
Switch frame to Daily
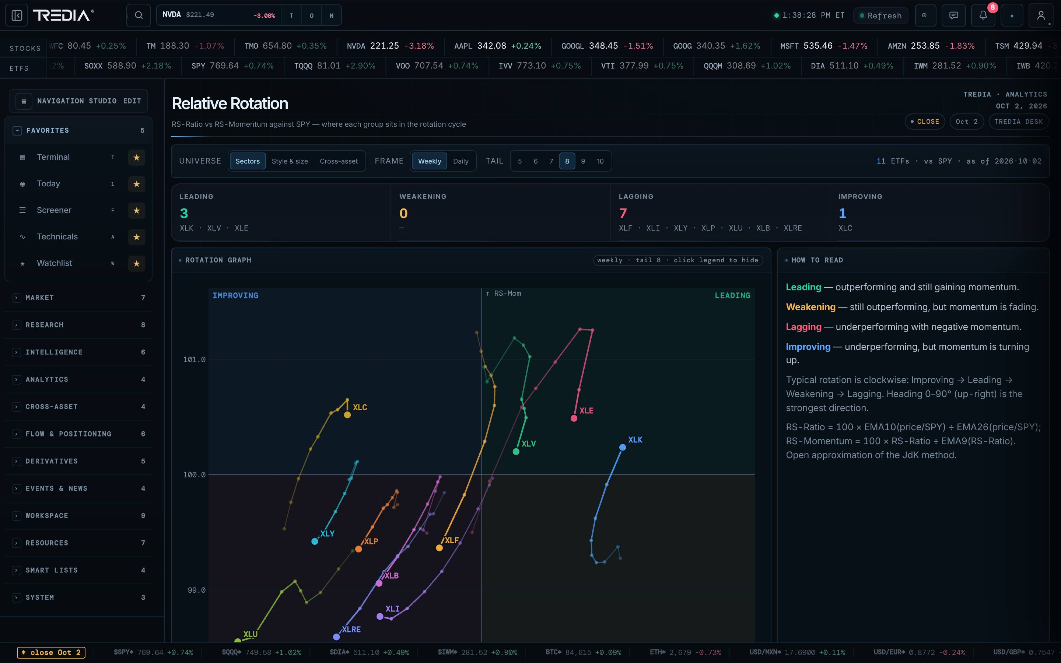tap(461, 161)
